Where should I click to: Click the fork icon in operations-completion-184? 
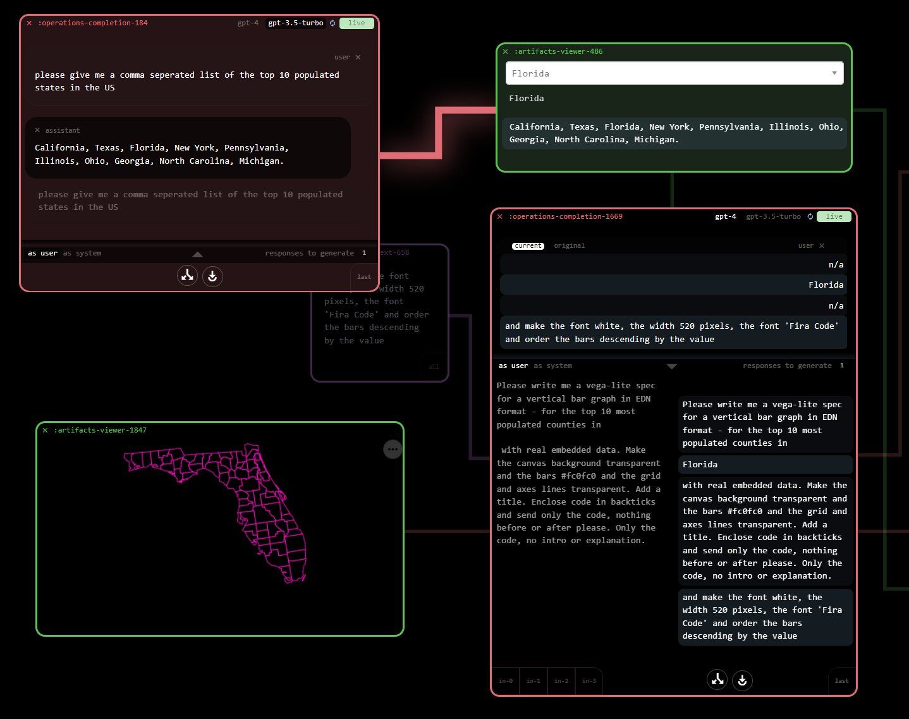[187, 276]
